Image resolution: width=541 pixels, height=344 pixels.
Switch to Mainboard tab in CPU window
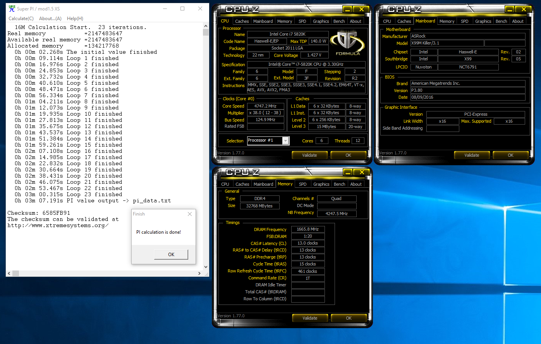[x=263, y=21]
